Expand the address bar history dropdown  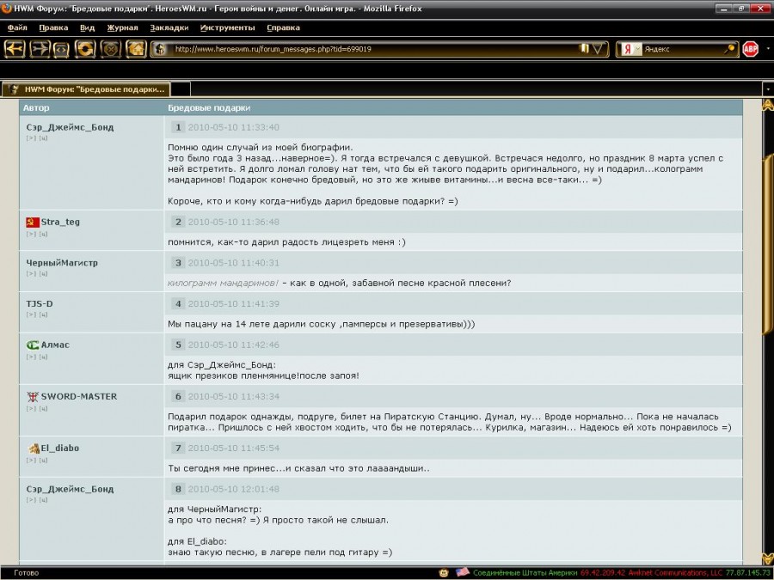click(599, 49)
